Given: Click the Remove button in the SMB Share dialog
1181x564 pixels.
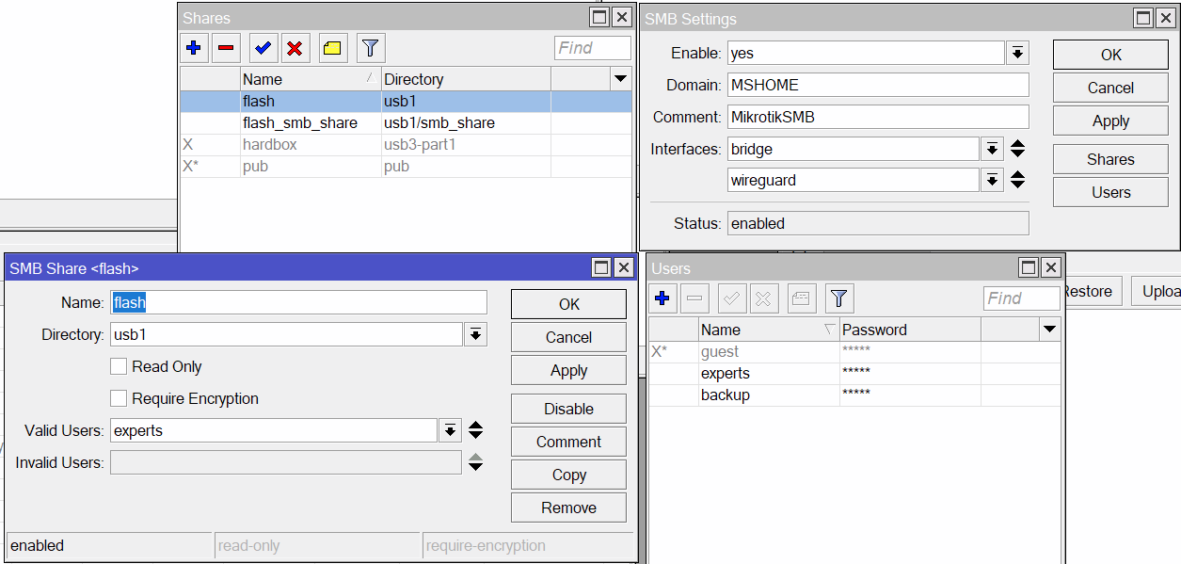Looking at the screenshot, I should click(568, 508).
